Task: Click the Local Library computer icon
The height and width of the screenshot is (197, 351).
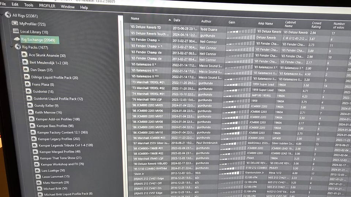Action: pyautogui.click(x=16, y=31)
